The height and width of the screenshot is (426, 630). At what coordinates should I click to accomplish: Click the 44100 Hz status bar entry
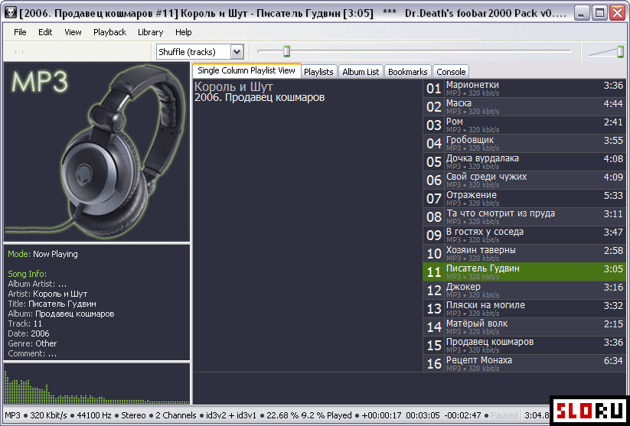(94, 415)
